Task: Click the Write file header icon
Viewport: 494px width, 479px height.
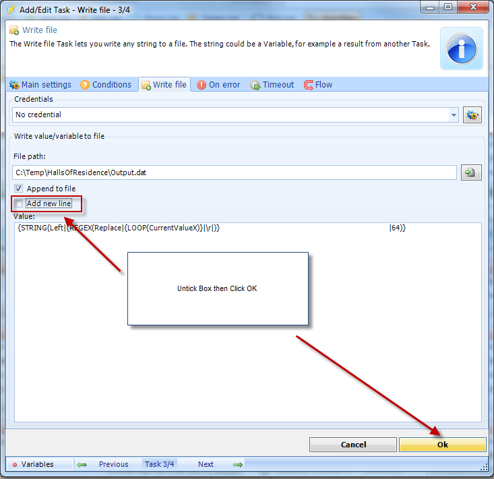Action: coord(14,30)
